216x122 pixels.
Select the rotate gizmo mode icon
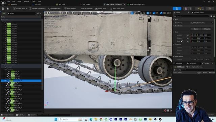click(135, 13)
